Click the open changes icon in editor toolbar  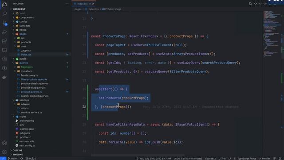click(255, 4)
